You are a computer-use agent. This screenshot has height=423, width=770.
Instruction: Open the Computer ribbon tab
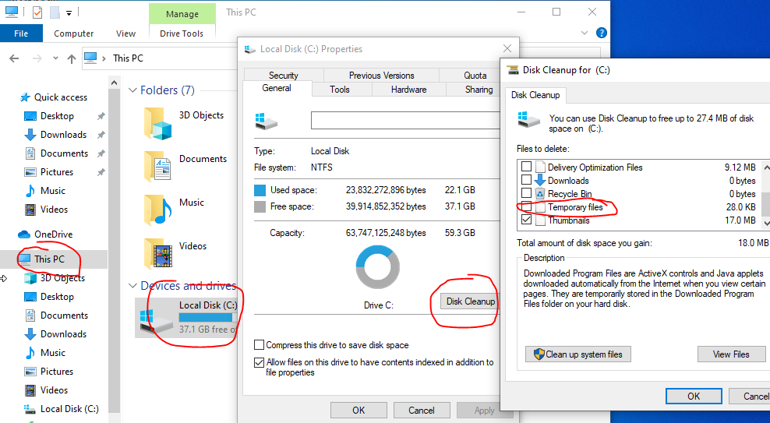(x=74, y=33)
